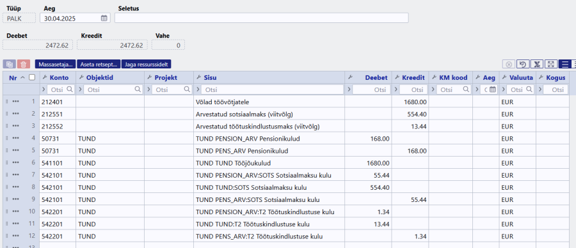Sort by the Konto column header
The height and width of the screenshot is (248, 576).
point(59,77)
